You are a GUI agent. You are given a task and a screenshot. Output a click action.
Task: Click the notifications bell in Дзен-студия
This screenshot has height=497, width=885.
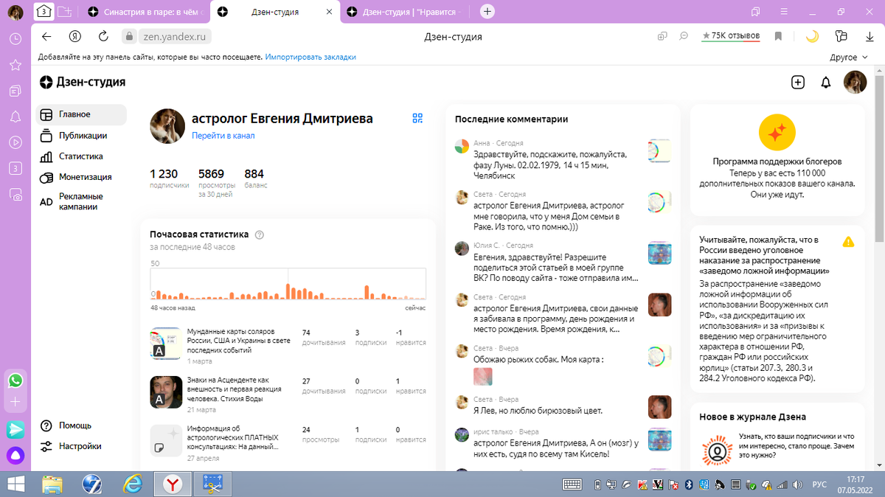[x=825, y=83]
